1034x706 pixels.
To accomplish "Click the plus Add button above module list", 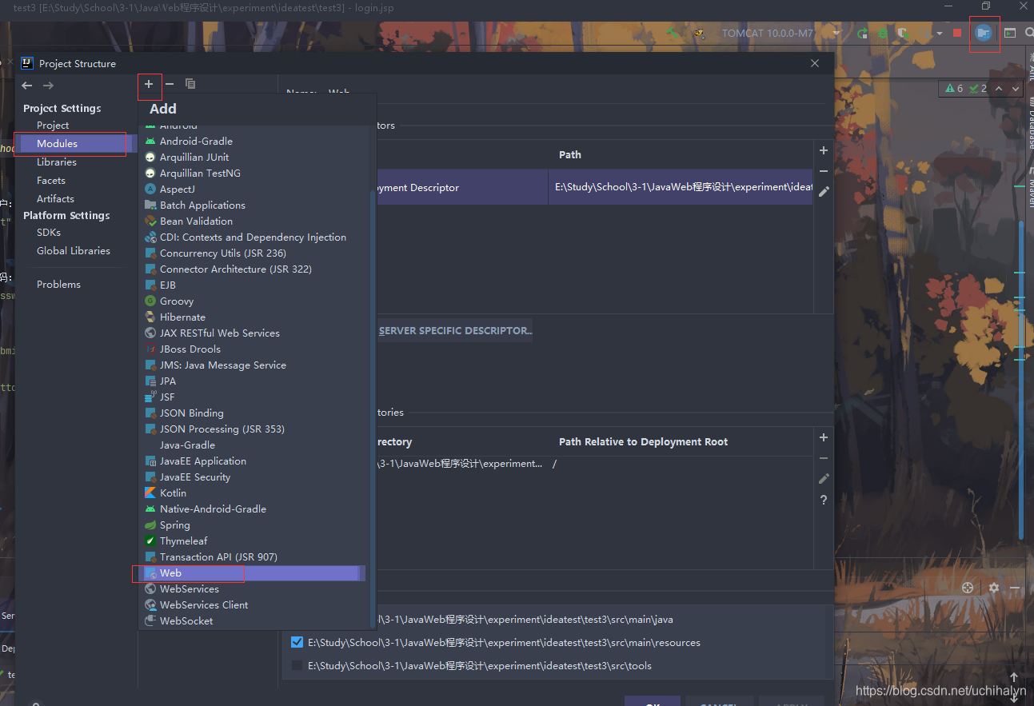I will pos(149,84).
